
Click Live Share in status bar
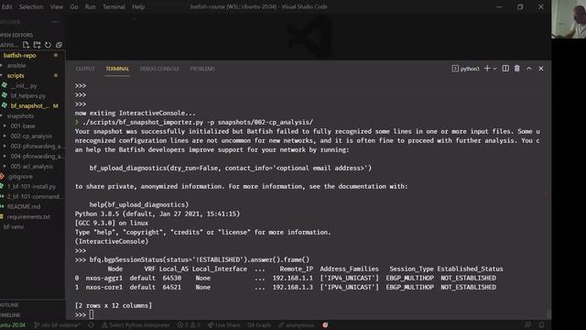pos(224,325)
